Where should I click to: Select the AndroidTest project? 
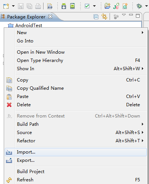point(29,26)
